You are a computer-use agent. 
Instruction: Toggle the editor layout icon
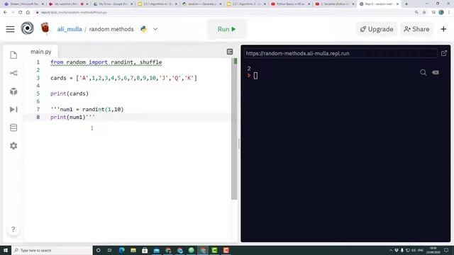click(230, 52)
